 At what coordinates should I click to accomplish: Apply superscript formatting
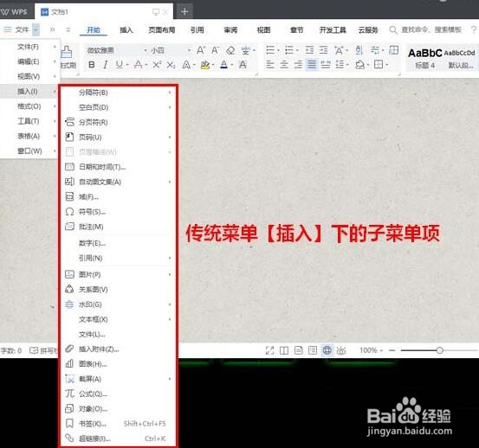[157, 65]
